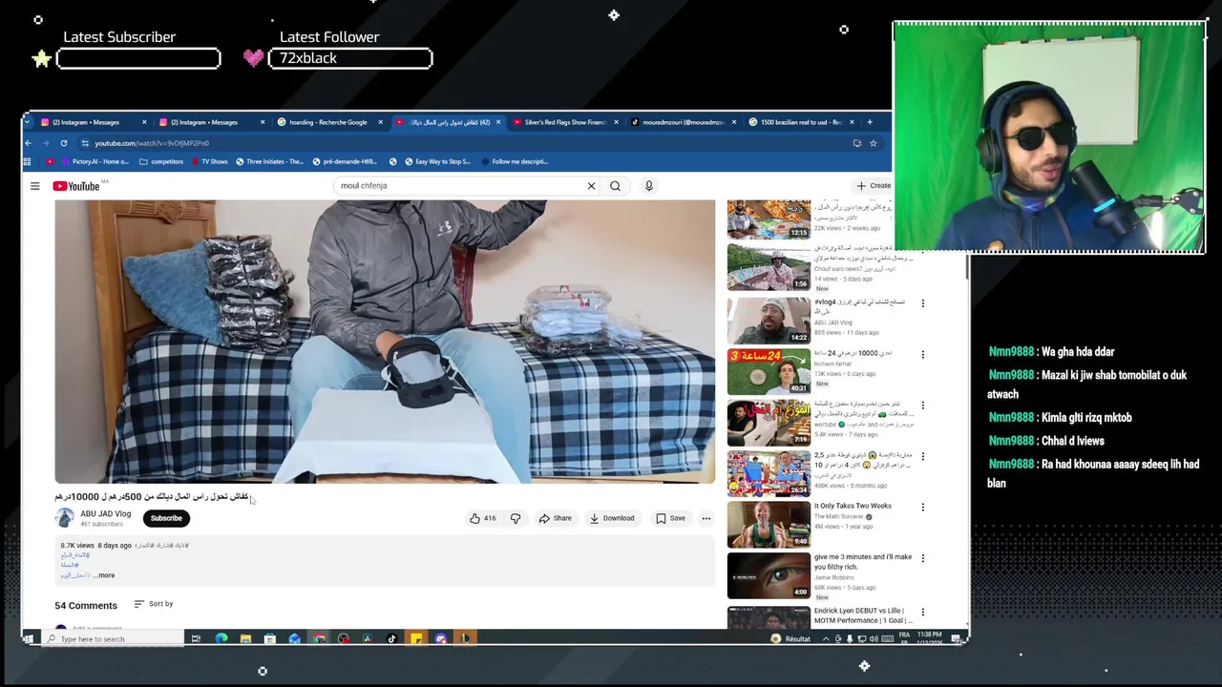Click the search magnifier button
The height and width of the screenshot is (687, 1222).
point(615,186)
